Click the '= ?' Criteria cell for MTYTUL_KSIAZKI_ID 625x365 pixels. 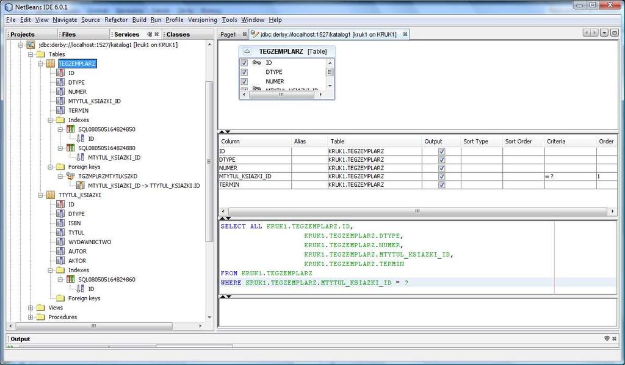click(570, 176)
